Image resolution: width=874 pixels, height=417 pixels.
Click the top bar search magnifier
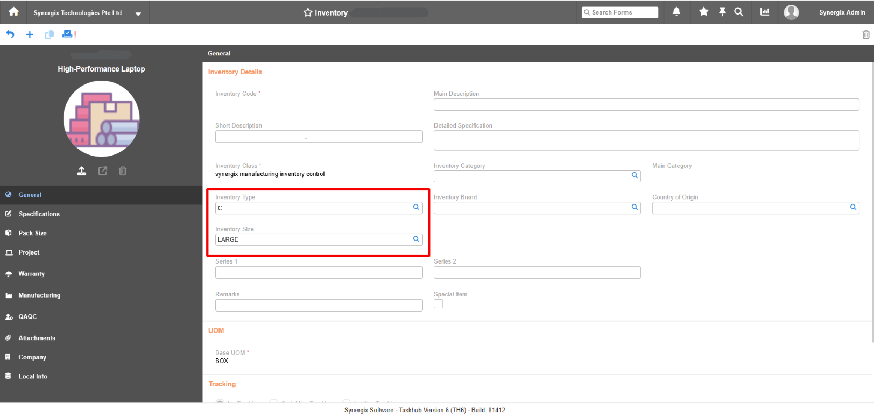[738, 12]
